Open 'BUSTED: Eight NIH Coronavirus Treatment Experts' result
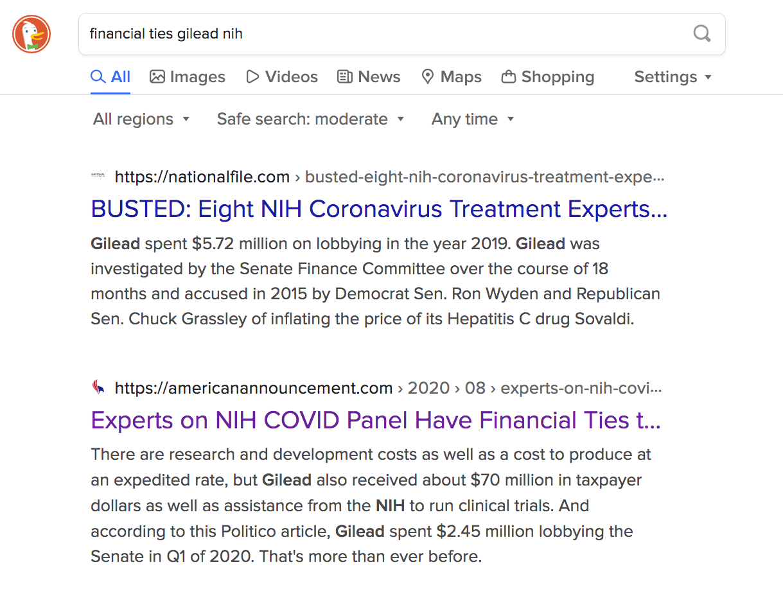The width and height of the screenshot is (783, 596). (379, 209)
